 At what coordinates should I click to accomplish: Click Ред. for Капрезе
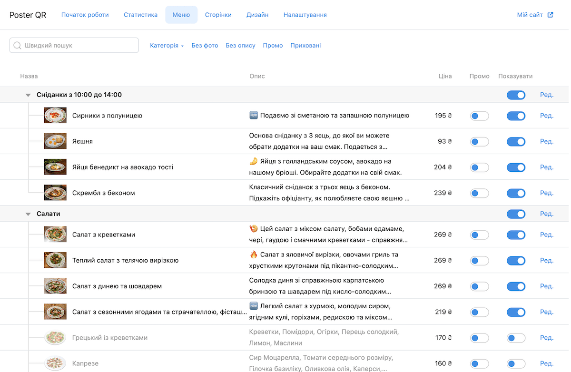click(547, 363)
